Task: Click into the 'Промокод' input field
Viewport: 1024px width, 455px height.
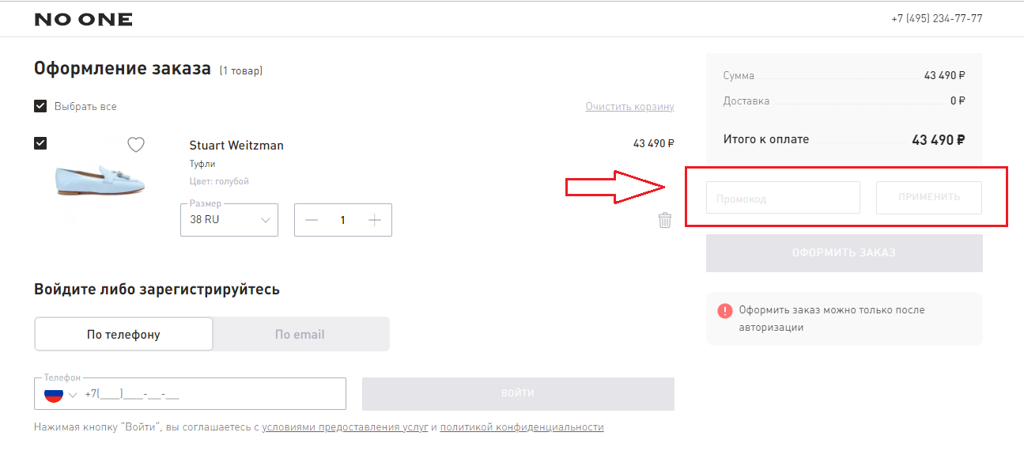Action: [x=782, y=198]
